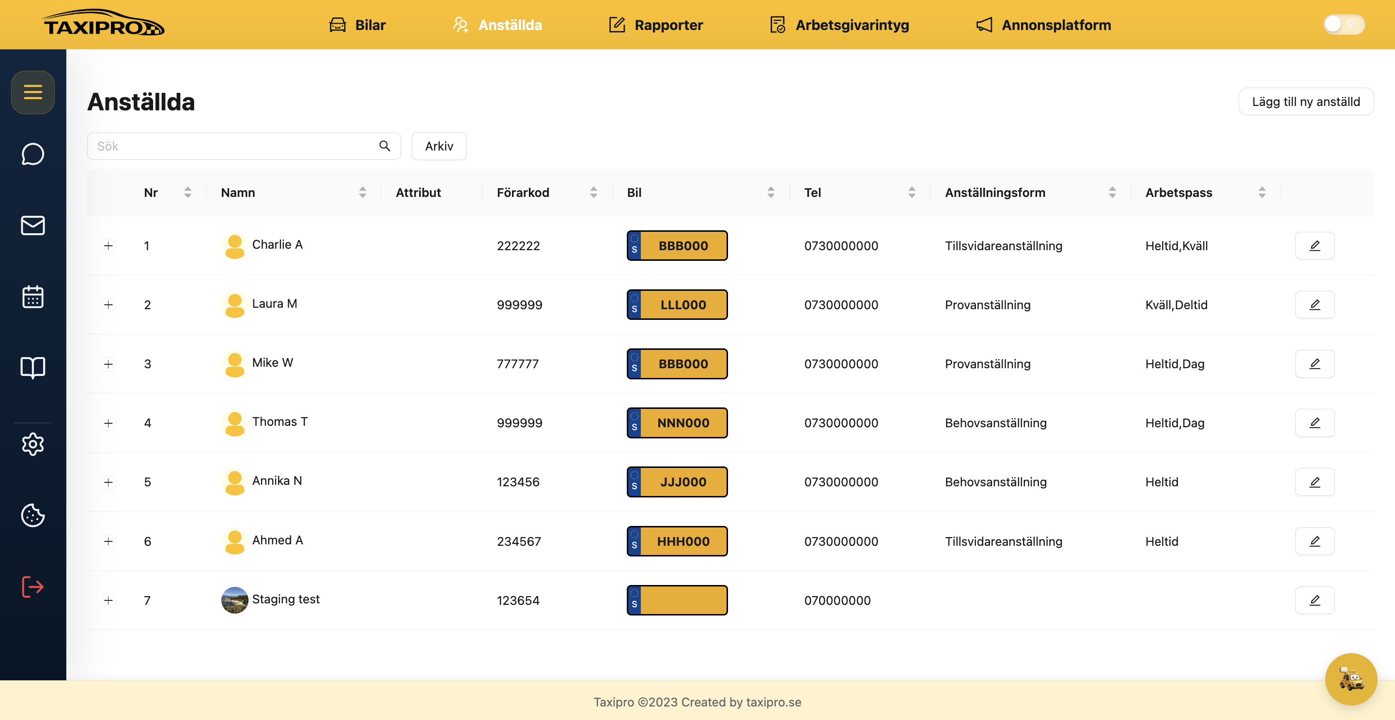Click Lägg till ny anställd button
Viewport: 1395px width, 720px height.
point(1306,102)
